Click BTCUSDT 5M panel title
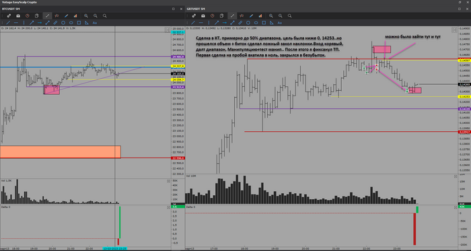Viewport: 471px width, 251px height. tap(11, 9)
